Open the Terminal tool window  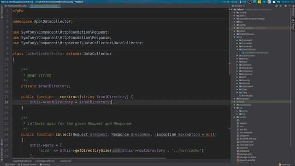[x=45, y=165]
